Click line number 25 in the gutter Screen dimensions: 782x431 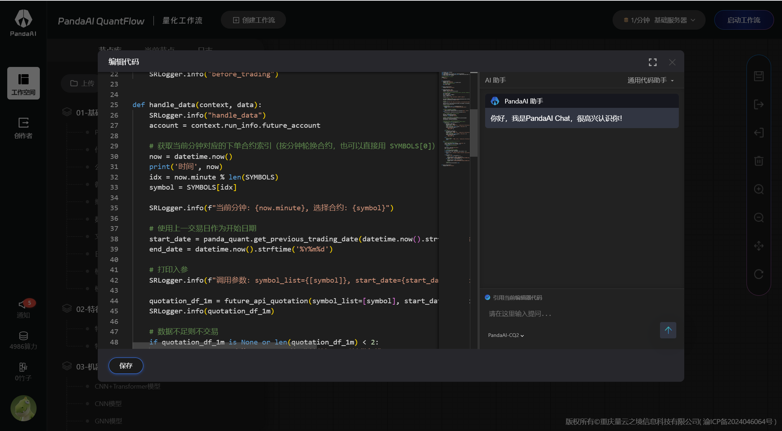coord(114,105)
